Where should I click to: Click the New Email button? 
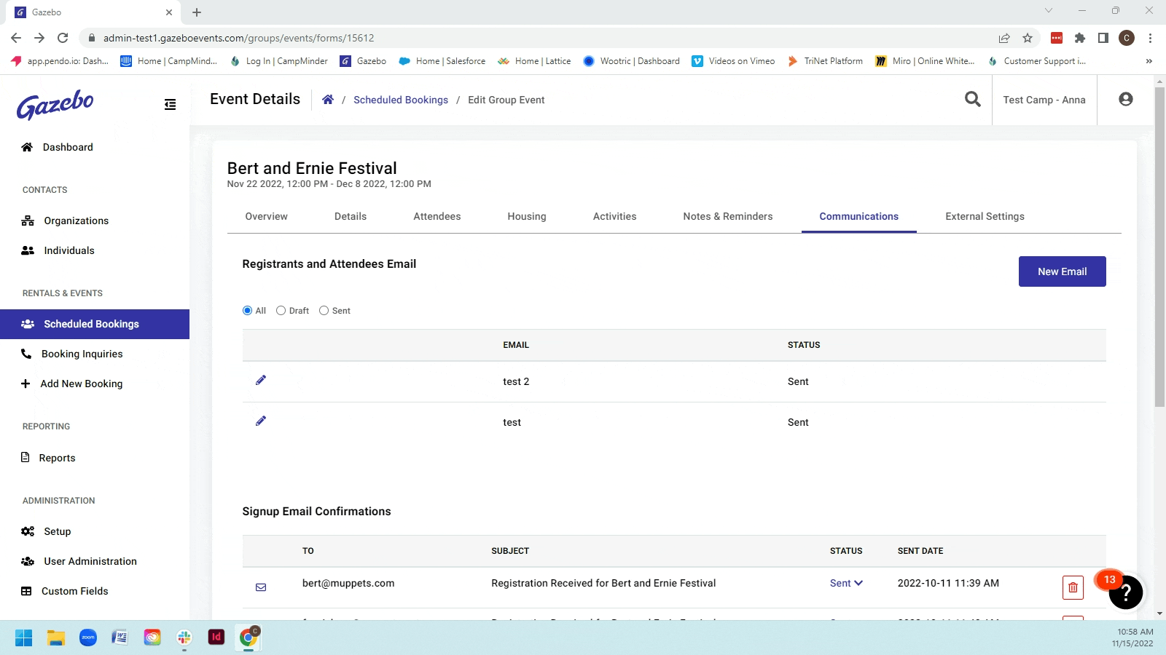(x=1061, y=271)
